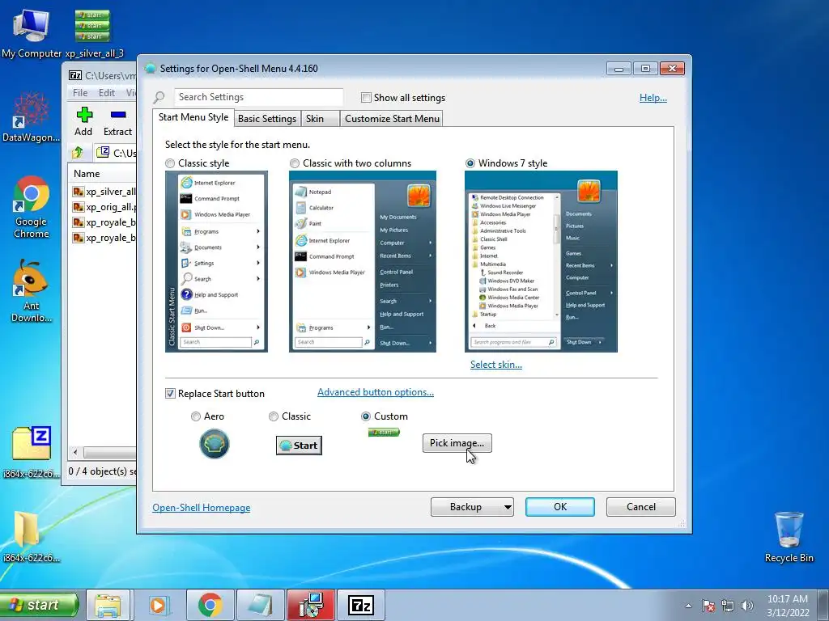Maximize the Open-Shell settings window
This screenshot has height=621, width=829.
pos(645,69)
